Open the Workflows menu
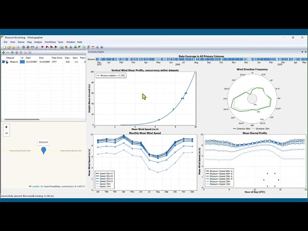 click(x=50, y=42)
